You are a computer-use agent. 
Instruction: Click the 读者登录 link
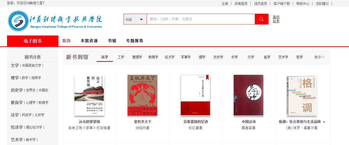[241, 3]
